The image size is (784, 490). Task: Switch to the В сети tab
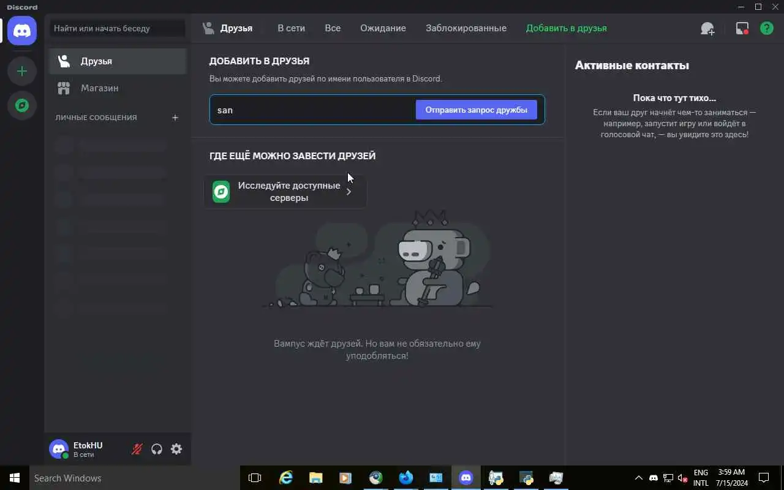(x=291, y=28)
